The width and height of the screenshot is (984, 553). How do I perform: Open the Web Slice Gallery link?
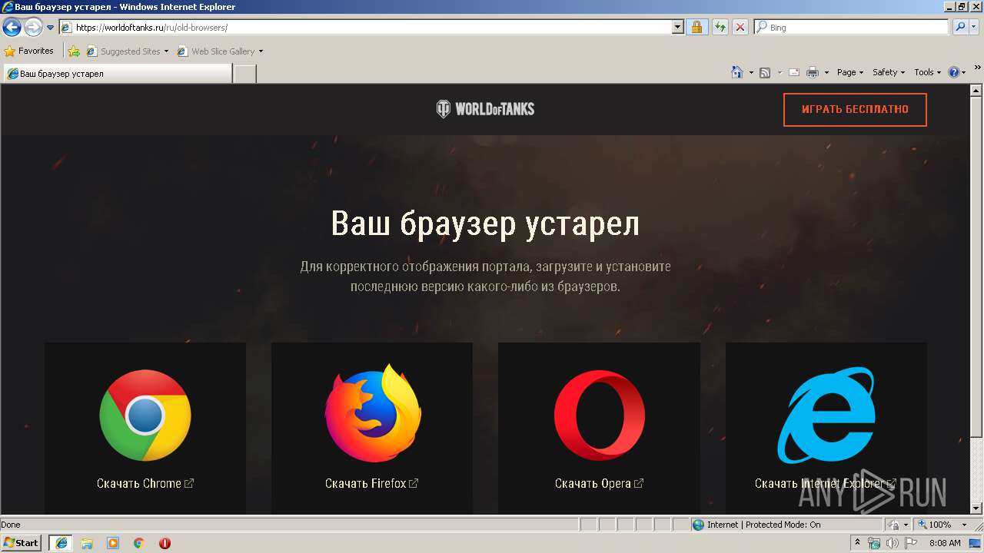point(216,51)
